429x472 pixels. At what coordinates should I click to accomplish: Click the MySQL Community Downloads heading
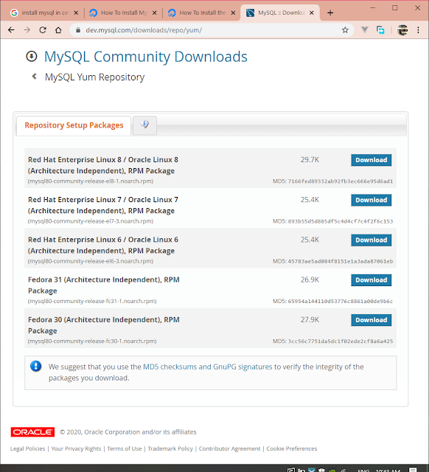tap(146, 57)
